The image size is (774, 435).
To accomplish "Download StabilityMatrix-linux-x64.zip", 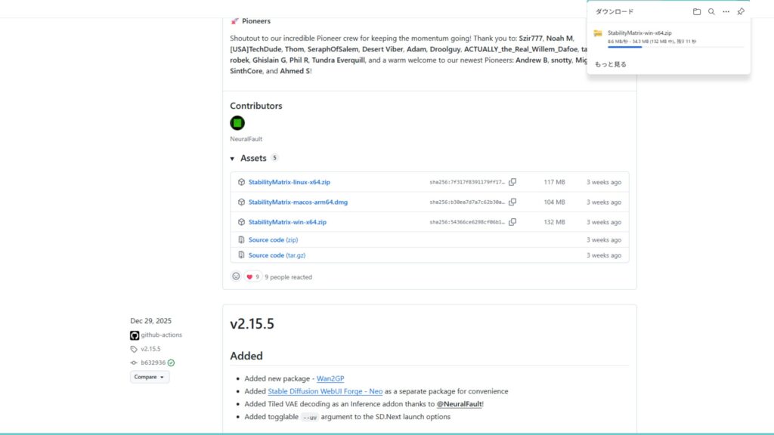I will [289, 182].
